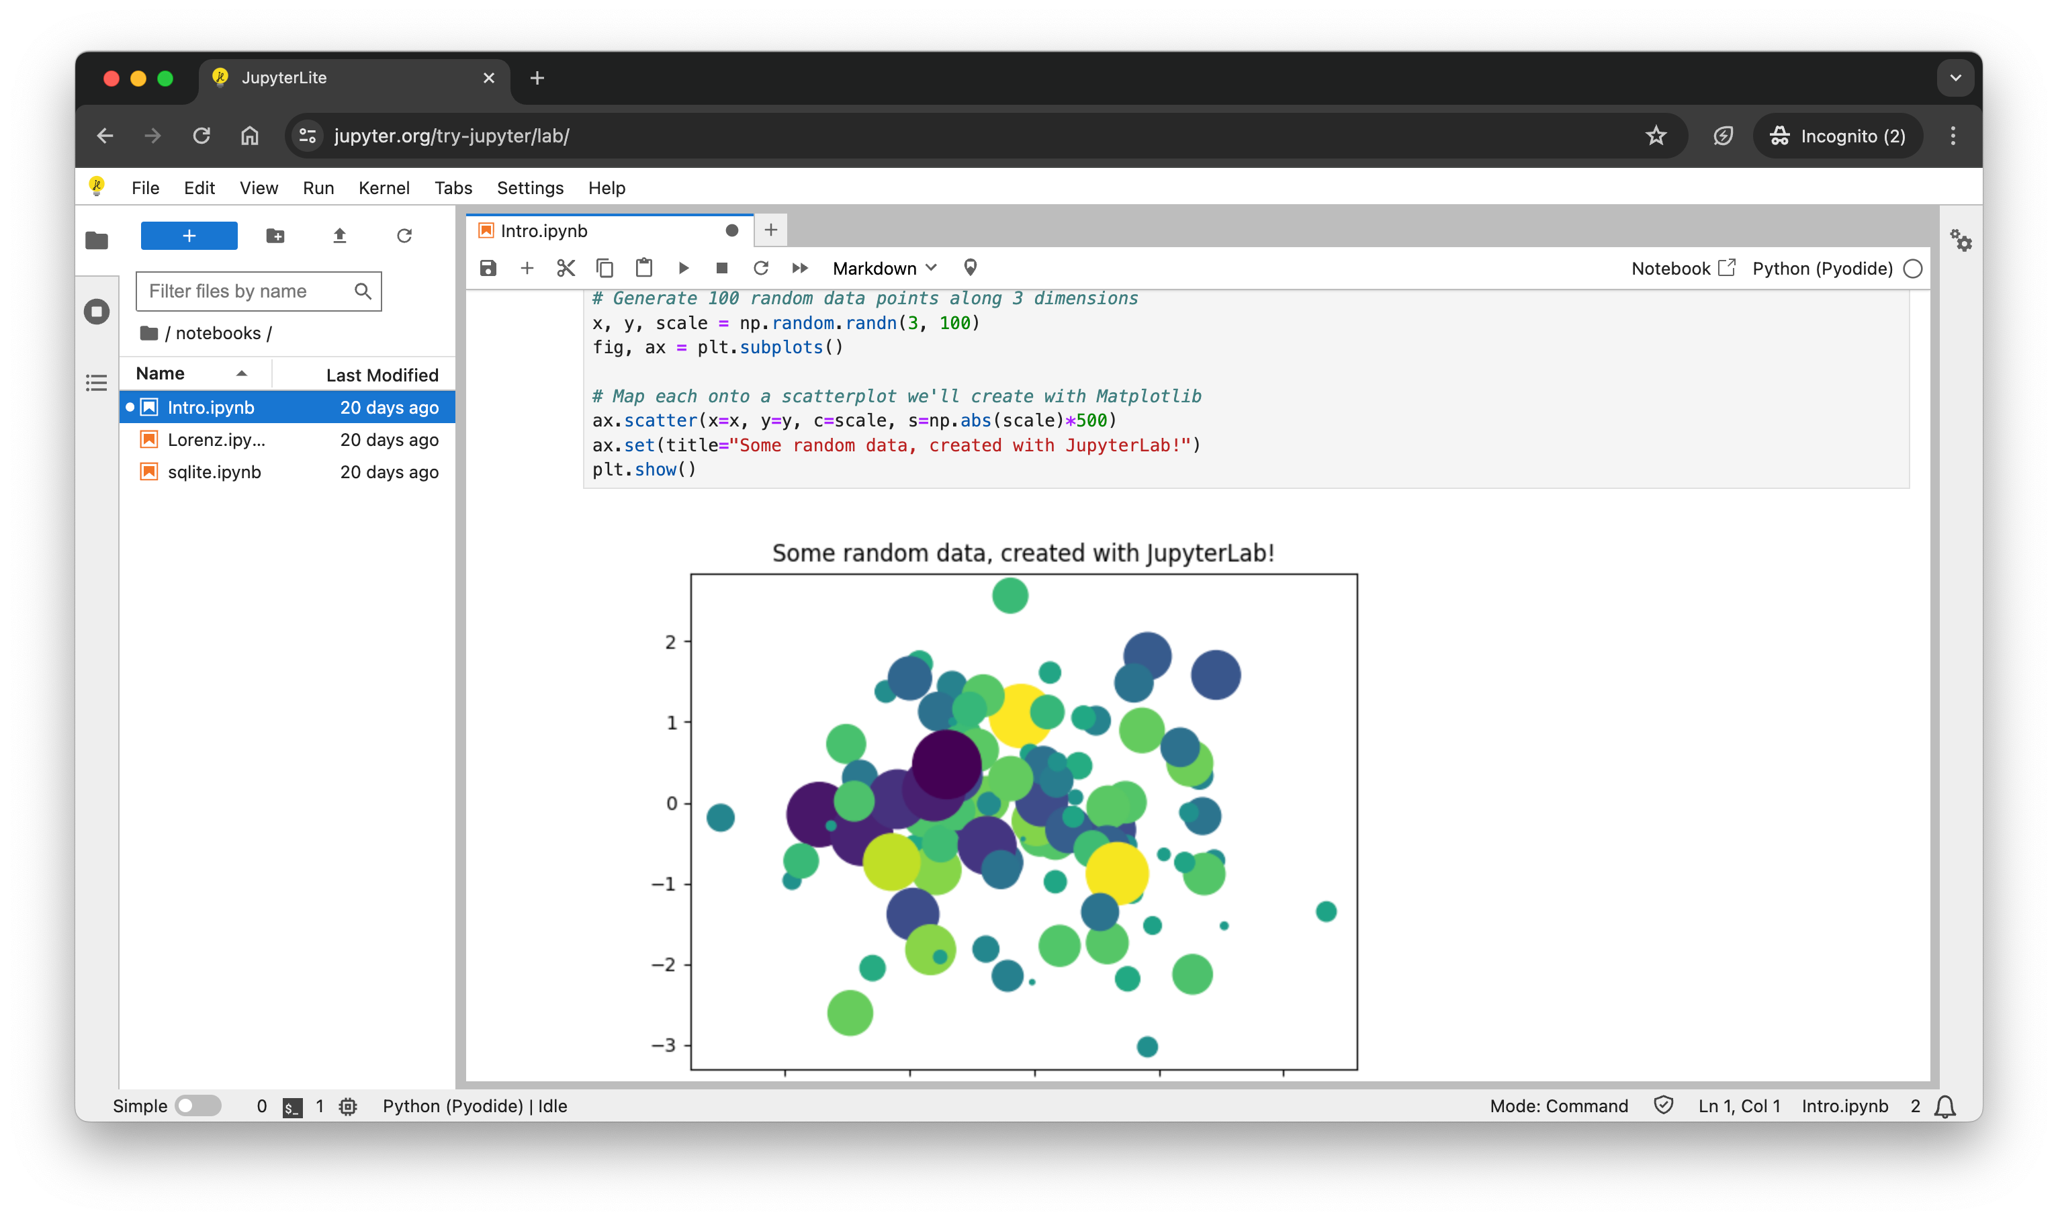Click the Filter files by name field
Screen dimensions: 2058x1221
[x=247, y=291]
